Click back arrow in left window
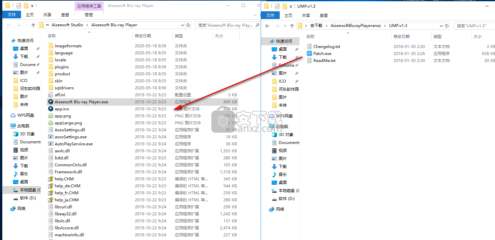Viewport: 495px width, 240px height. (9, 25)
